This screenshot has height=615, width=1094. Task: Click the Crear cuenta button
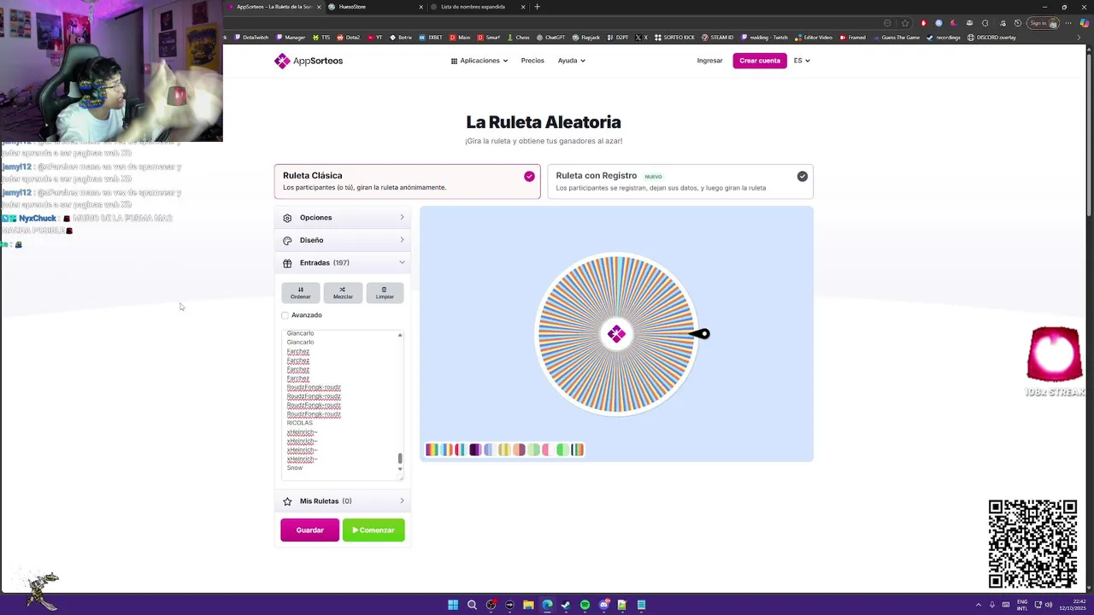point(760,61)
